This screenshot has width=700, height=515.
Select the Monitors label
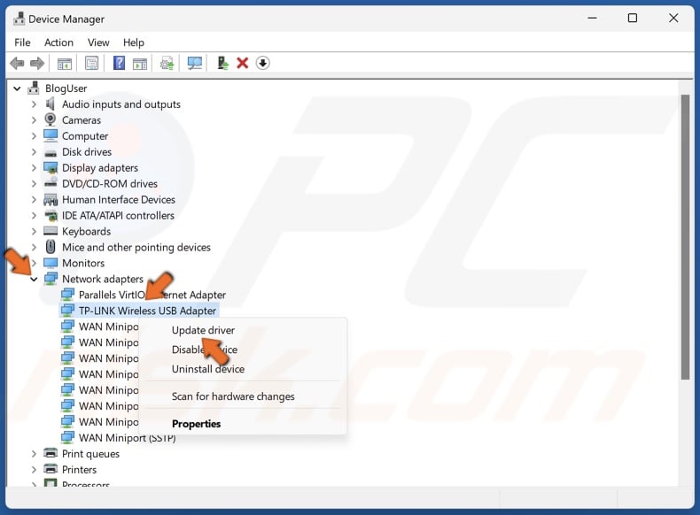point(83,263)
